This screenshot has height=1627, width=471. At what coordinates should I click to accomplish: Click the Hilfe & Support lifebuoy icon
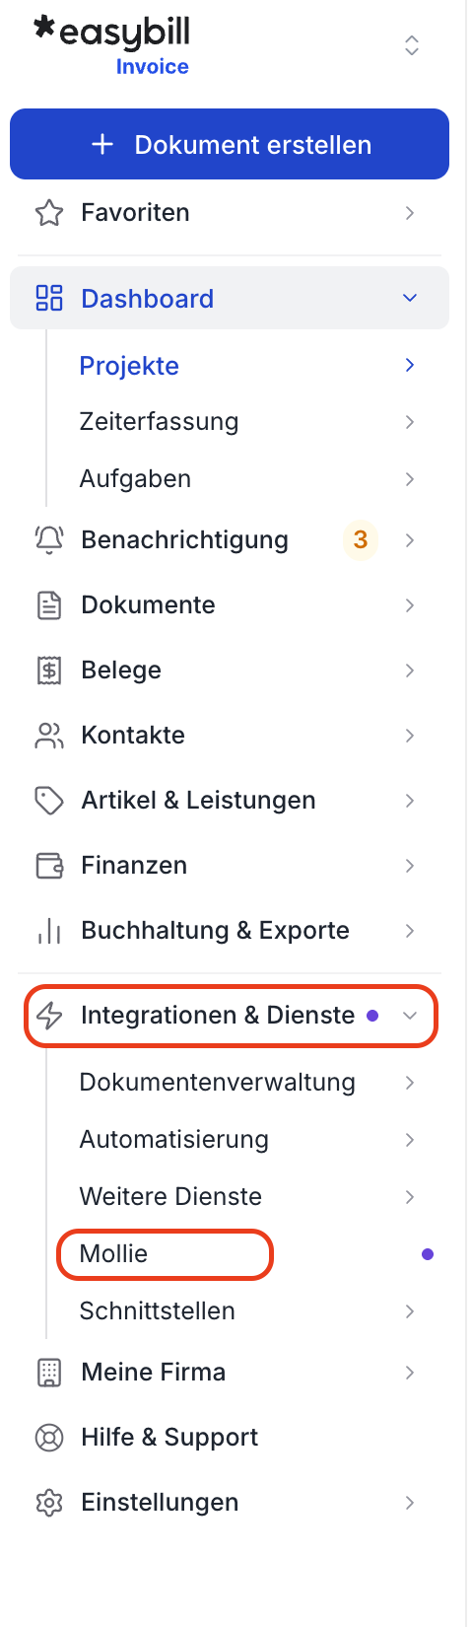point(49,1437)
